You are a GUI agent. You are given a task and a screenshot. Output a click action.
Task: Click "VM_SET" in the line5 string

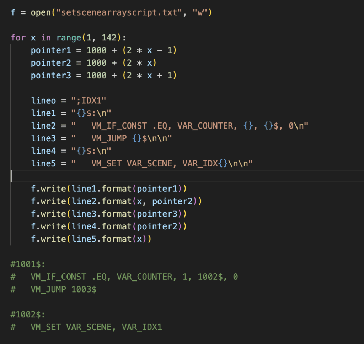tap(107, 163)
